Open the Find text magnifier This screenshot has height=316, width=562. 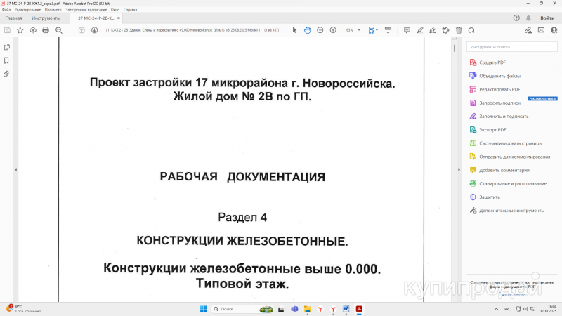[x=59, y=30]
